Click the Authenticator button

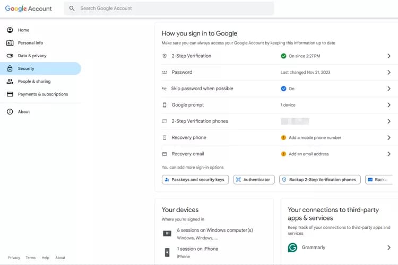pos(254,180)
